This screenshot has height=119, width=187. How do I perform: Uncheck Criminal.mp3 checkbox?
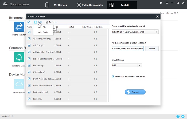(29, 72)
